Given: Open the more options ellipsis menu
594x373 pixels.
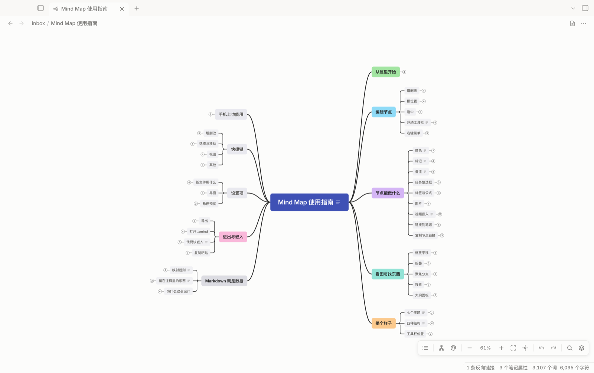Looking at the screenshot, I should click(x=584, y=23).
